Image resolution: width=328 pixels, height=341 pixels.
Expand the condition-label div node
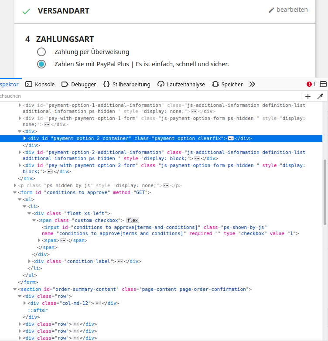pos(29,261)
